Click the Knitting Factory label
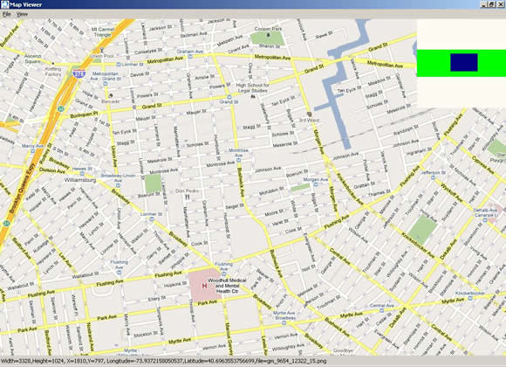This screenshot has height=367, width=506. click(x=53, y=72)
